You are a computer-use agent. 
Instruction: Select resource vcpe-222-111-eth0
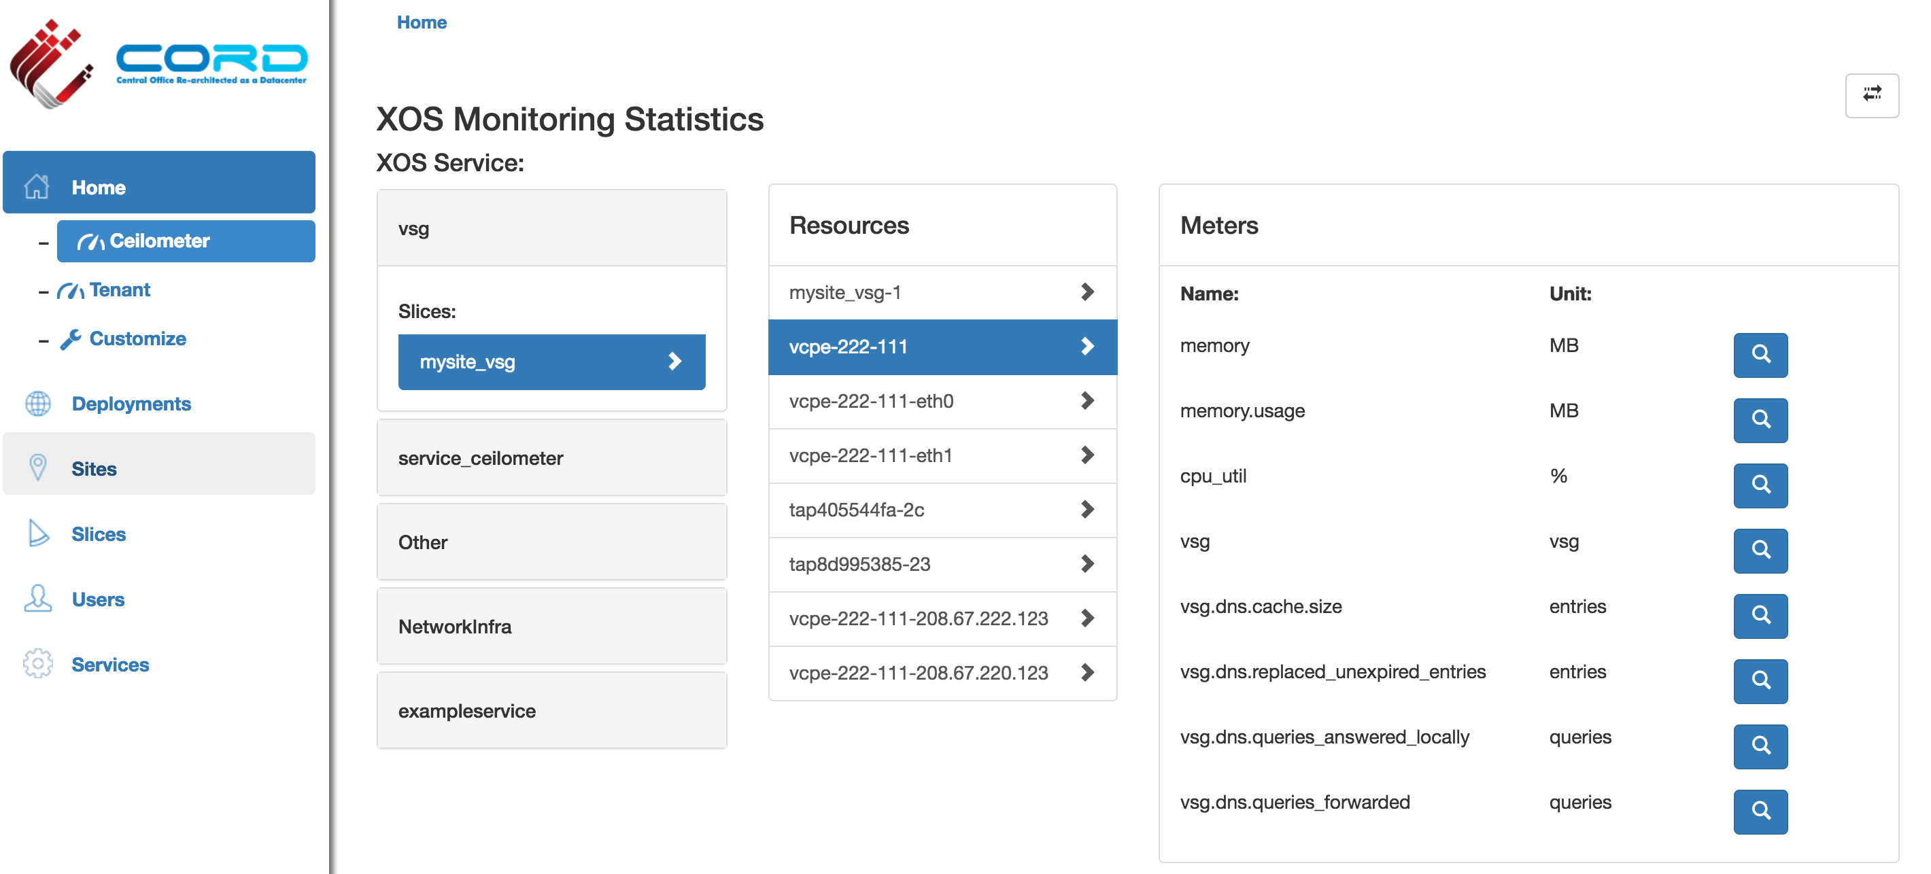tap(943, 401)
